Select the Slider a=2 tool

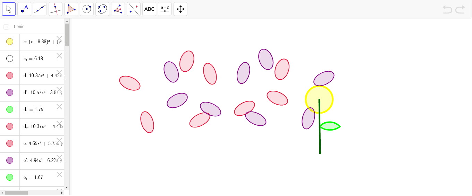[x=165, y=9]
